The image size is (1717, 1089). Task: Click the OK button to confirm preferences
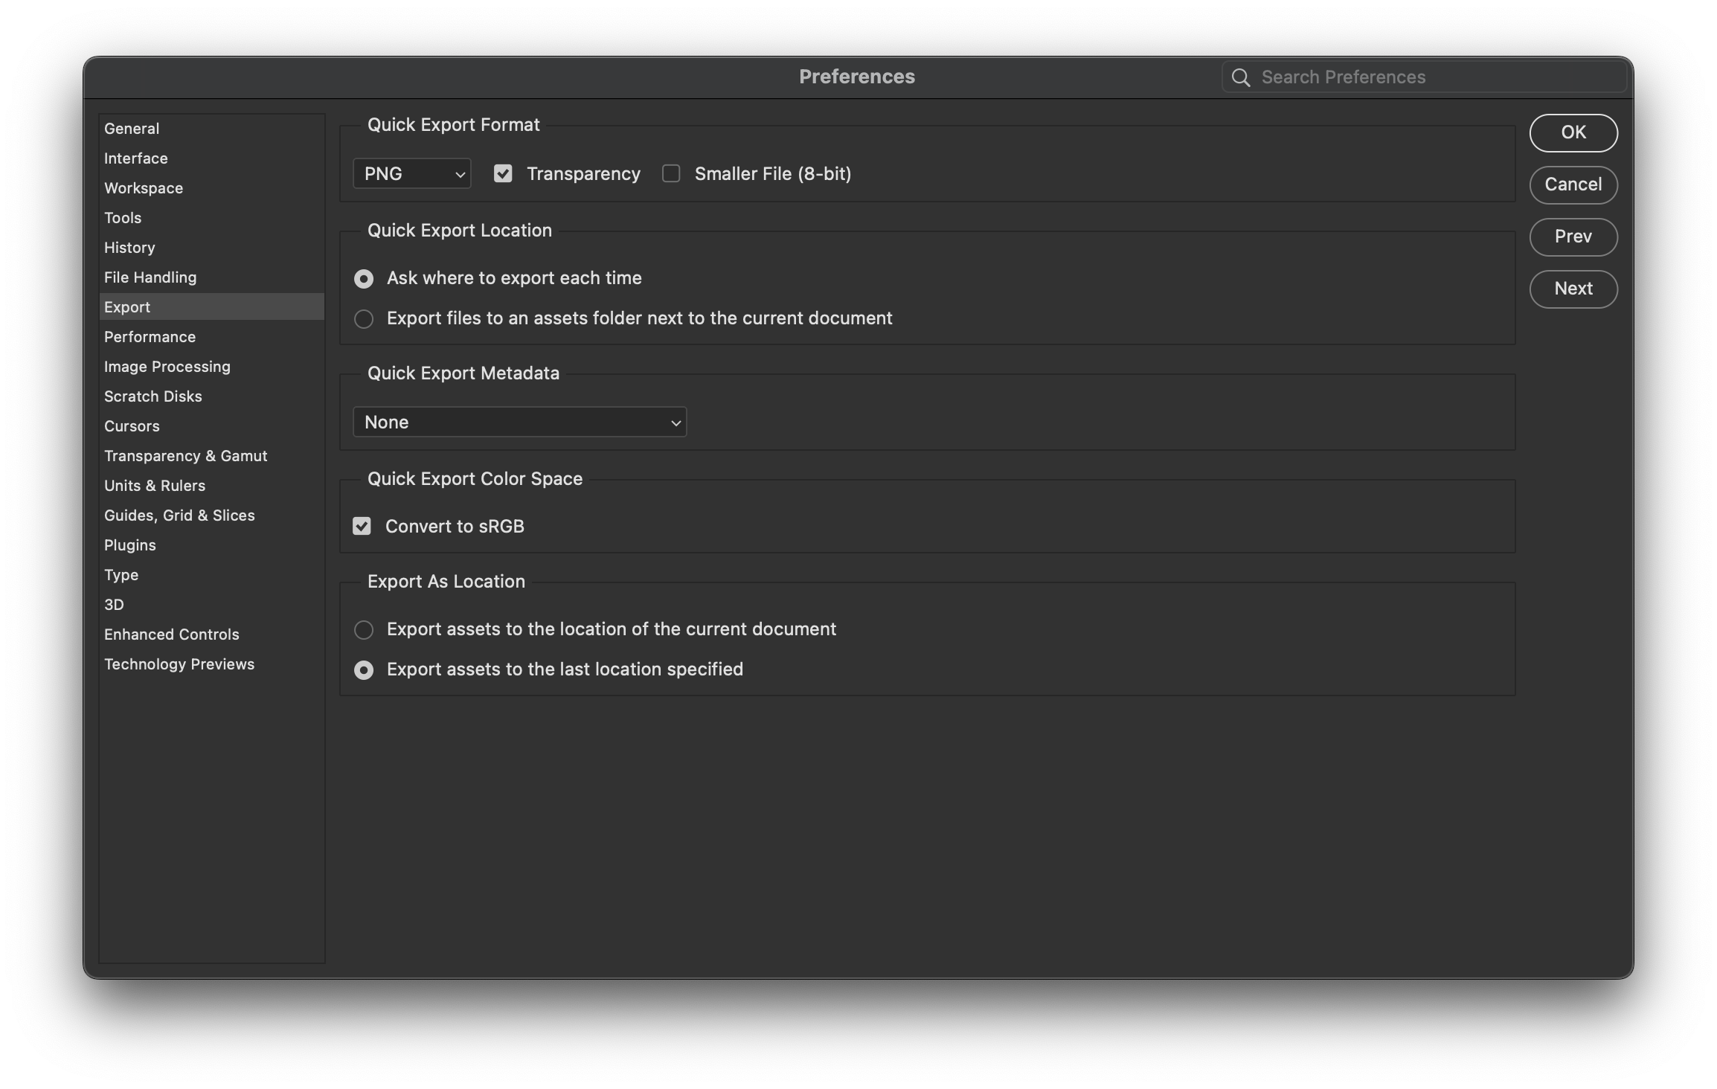[1573, 132]
